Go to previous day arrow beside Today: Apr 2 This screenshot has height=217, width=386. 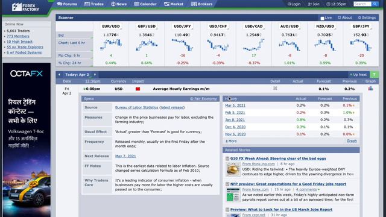pyautogui.click(x=59, y=75)
